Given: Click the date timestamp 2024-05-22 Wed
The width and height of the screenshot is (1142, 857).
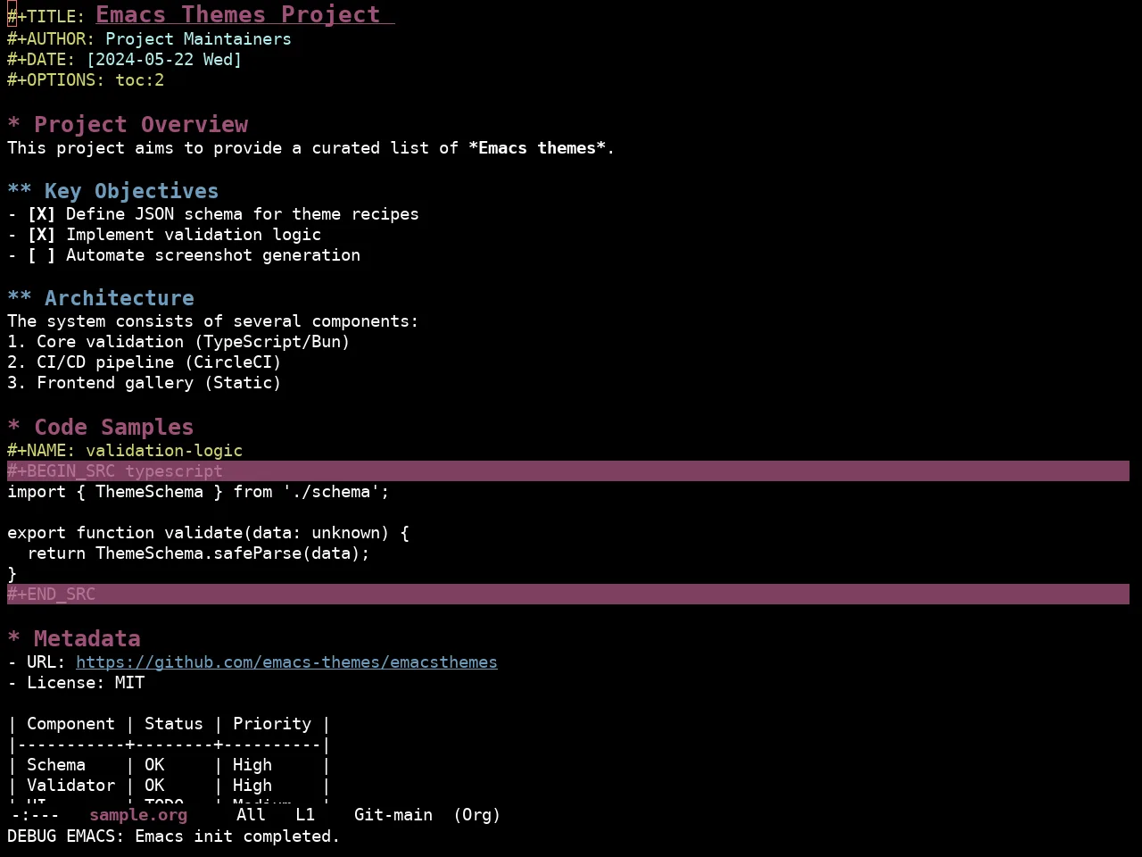Looking at the screenshot, I should point(164,60).
